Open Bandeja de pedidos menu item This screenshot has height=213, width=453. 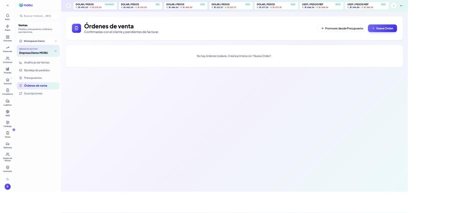tap(38, 70)
